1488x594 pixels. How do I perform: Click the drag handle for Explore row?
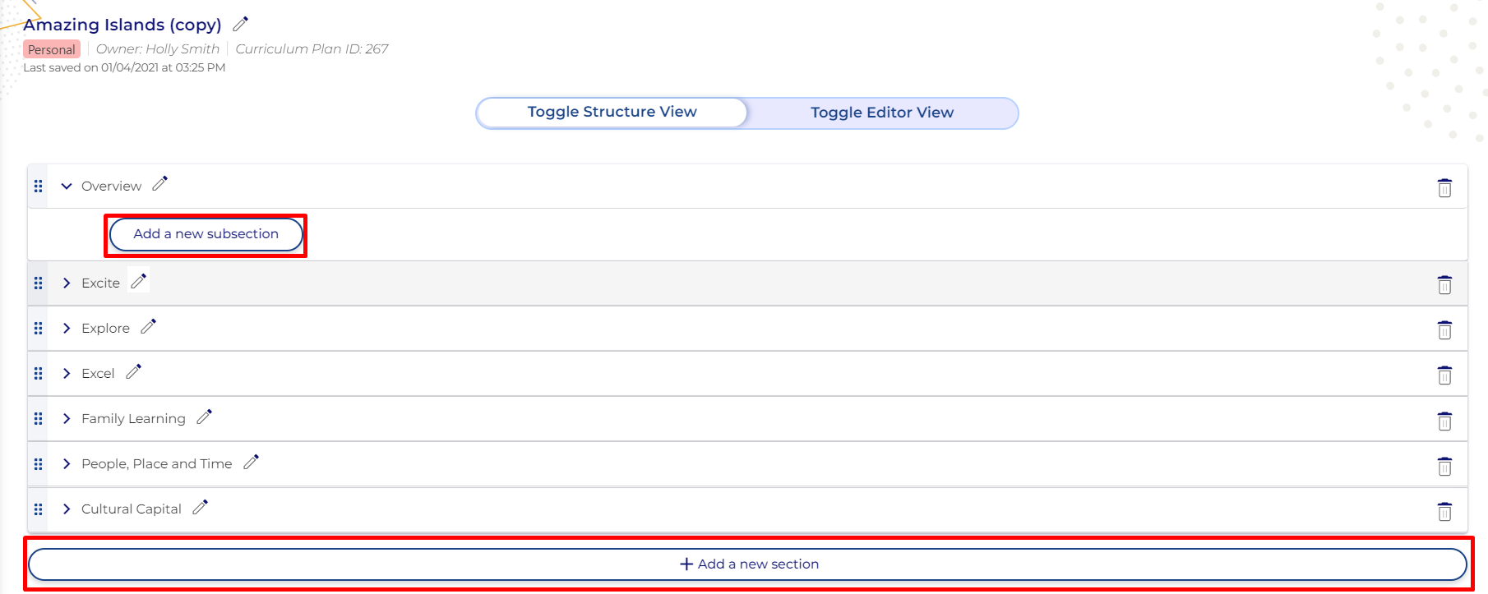point(38,329)
